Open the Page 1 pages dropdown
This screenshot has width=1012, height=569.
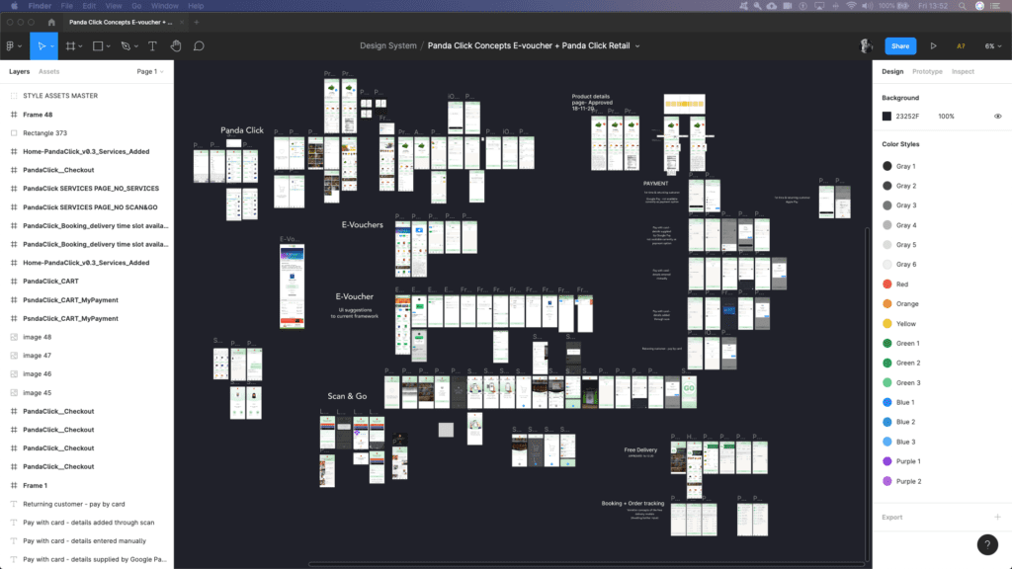[x=150, y=71]
